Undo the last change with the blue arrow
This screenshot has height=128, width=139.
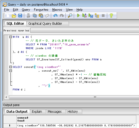point(55,16)
